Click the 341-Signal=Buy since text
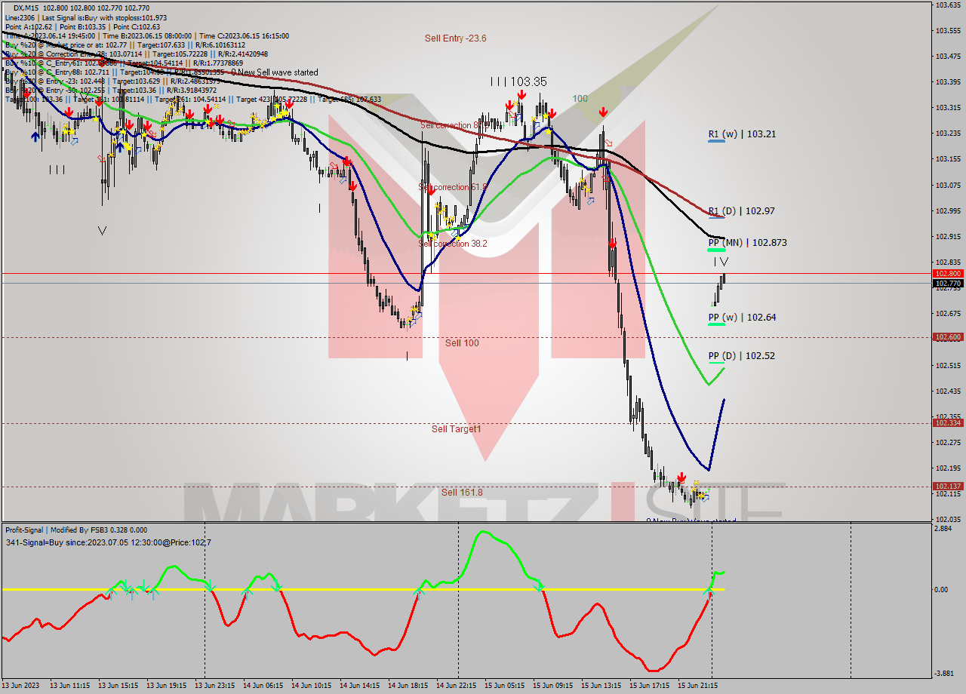The image size is (966, 694). 108,542
